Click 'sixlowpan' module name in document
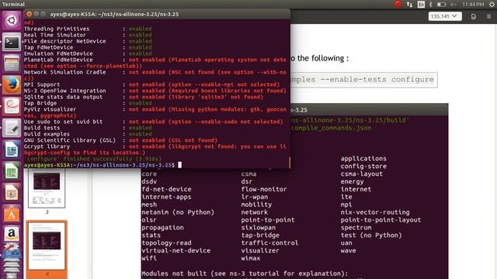The height and width of the screenshot is (279, 497). [x=259, y=227]
